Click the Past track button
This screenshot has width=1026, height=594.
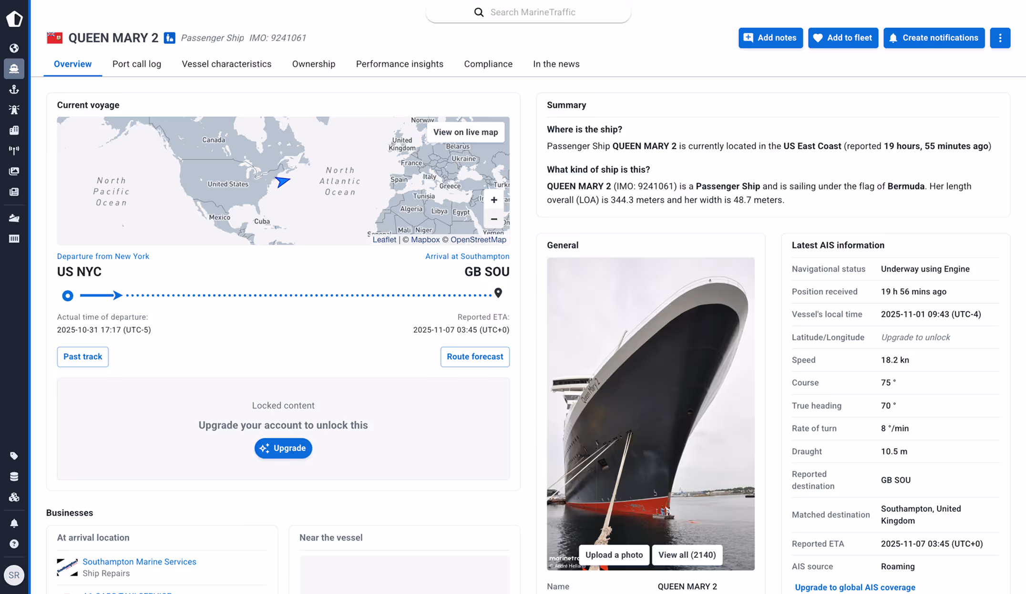(x=82, y=357)
